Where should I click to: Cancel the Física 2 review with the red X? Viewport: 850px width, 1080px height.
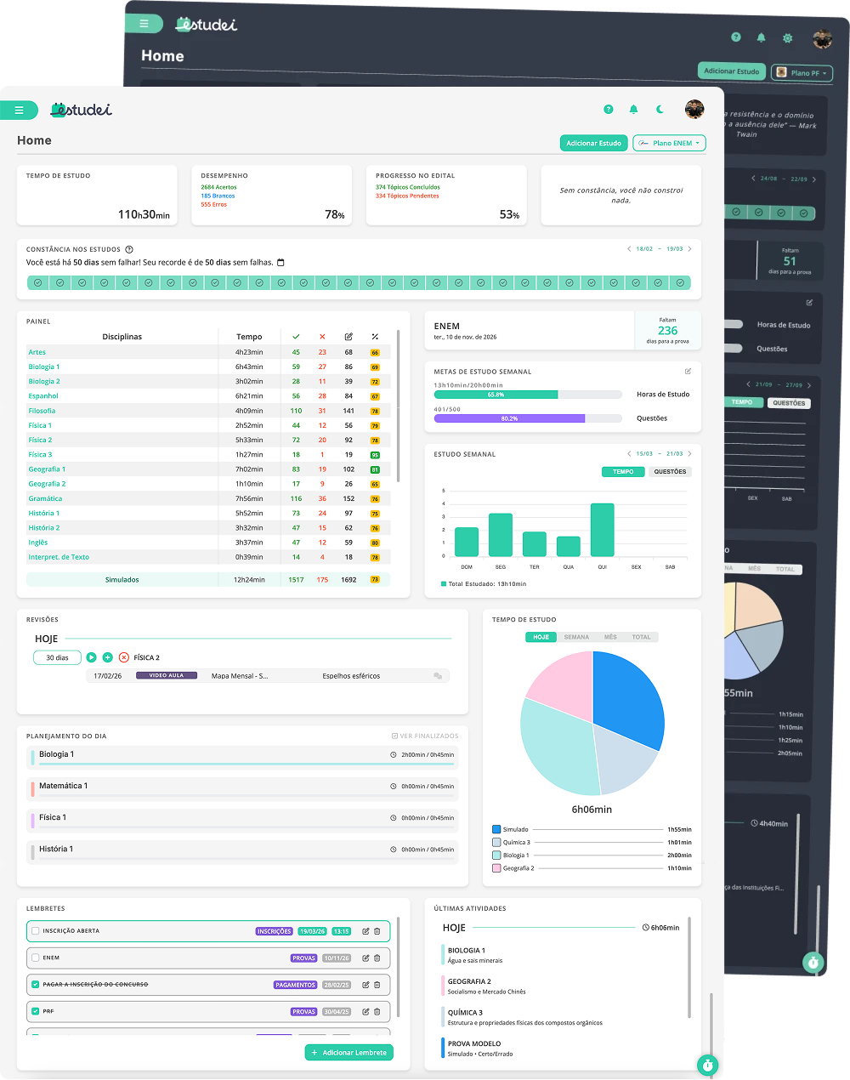(x=124, y=657)
